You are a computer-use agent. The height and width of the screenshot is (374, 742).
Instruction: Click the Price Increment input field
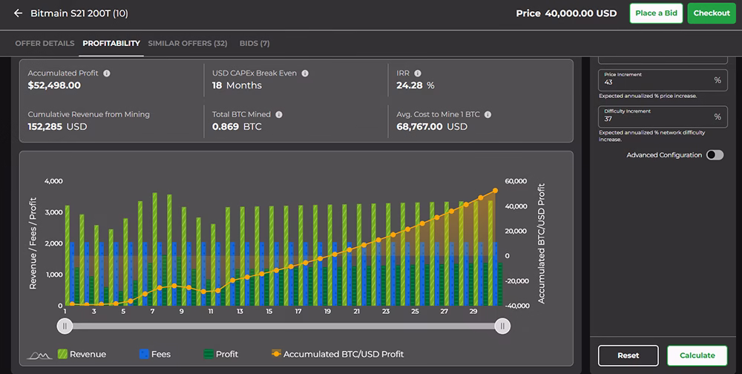[x=663, y=80]
